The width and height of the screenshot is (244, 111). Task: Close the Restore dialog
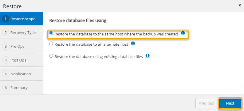pos(240,6)
